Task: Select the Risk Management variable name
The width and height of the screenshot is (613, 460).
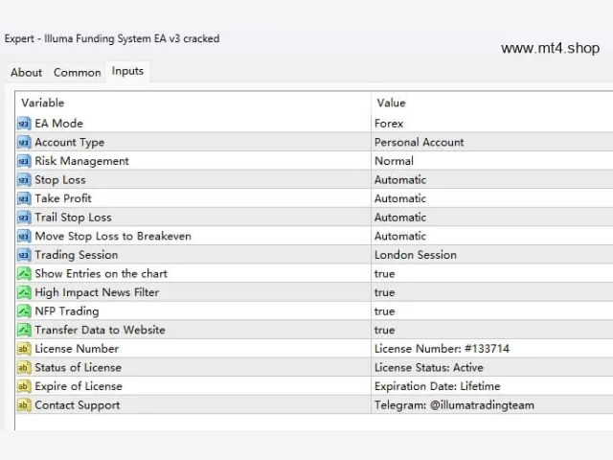Action: [x=81, y=161]
